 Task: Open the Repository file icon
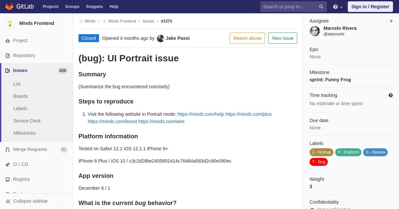[x=8, y=56]
